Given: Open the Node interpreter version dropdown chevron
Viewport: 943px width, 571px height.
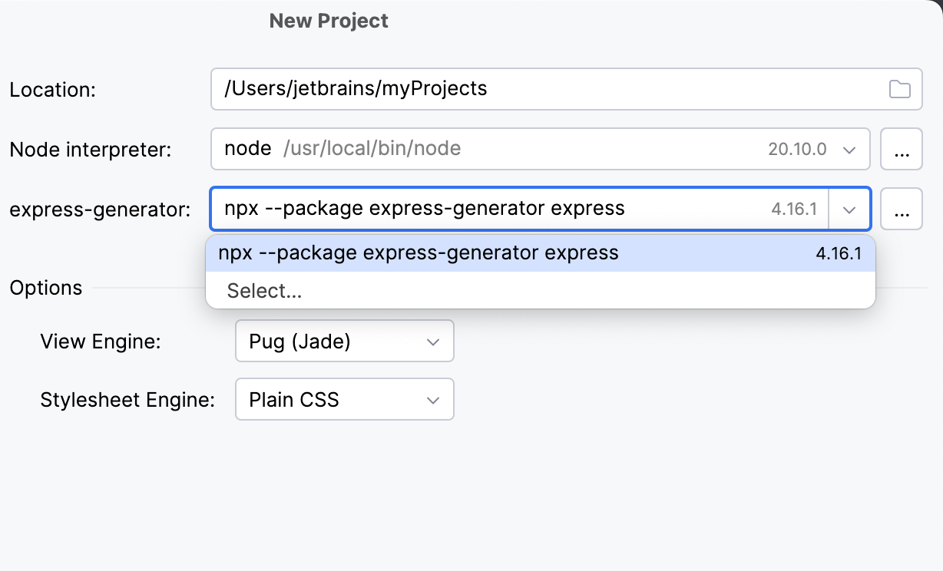Looking at the screenshot, I should tap(851, 149).
